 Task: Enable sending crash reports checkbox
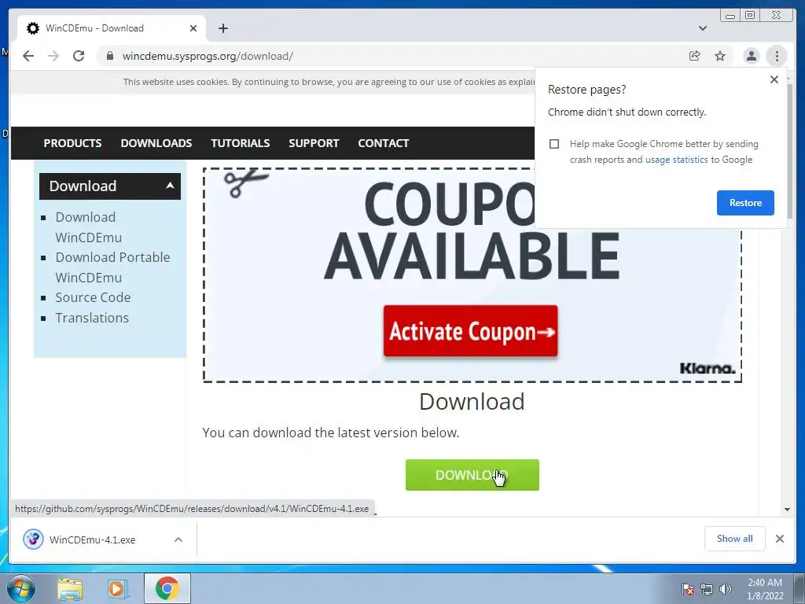554,144
